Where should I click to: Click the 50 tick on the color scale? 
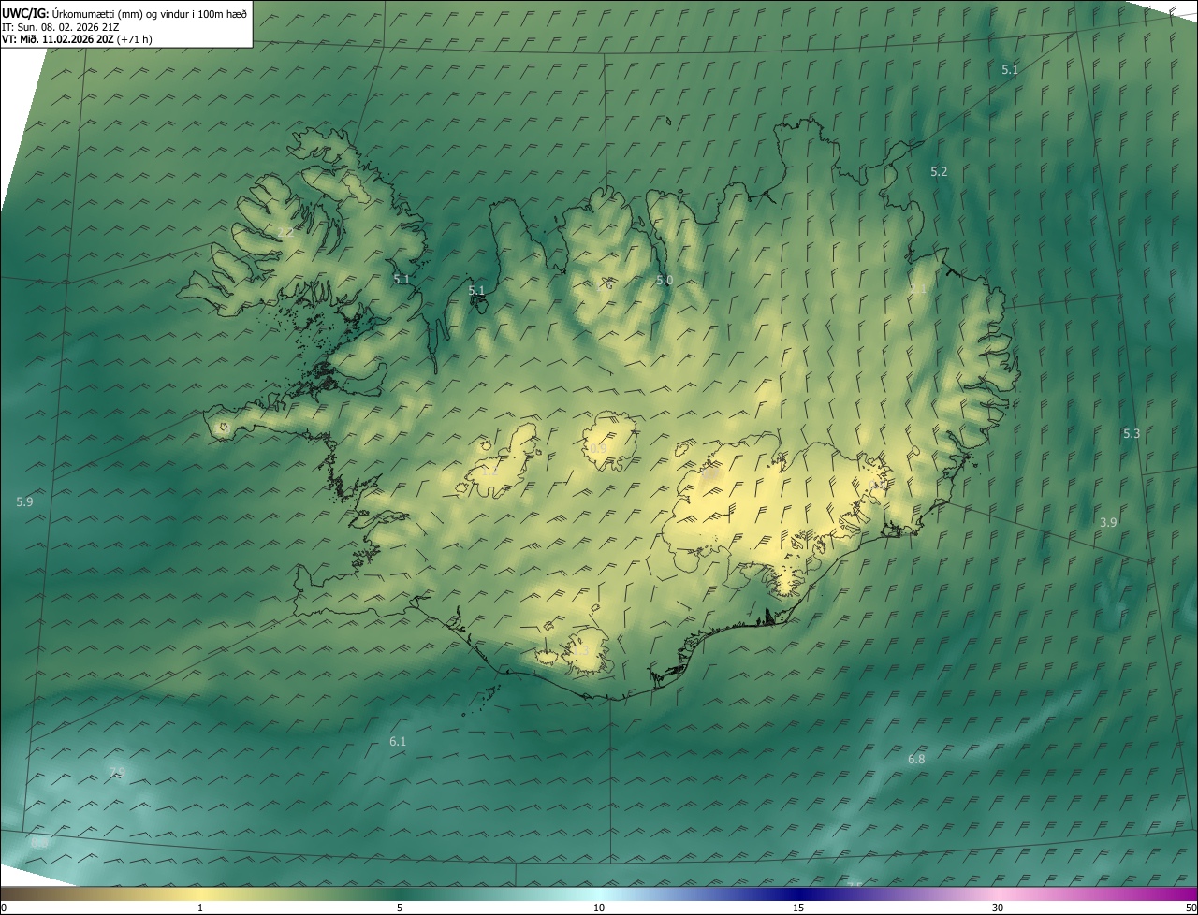[x=1191, y=908]
